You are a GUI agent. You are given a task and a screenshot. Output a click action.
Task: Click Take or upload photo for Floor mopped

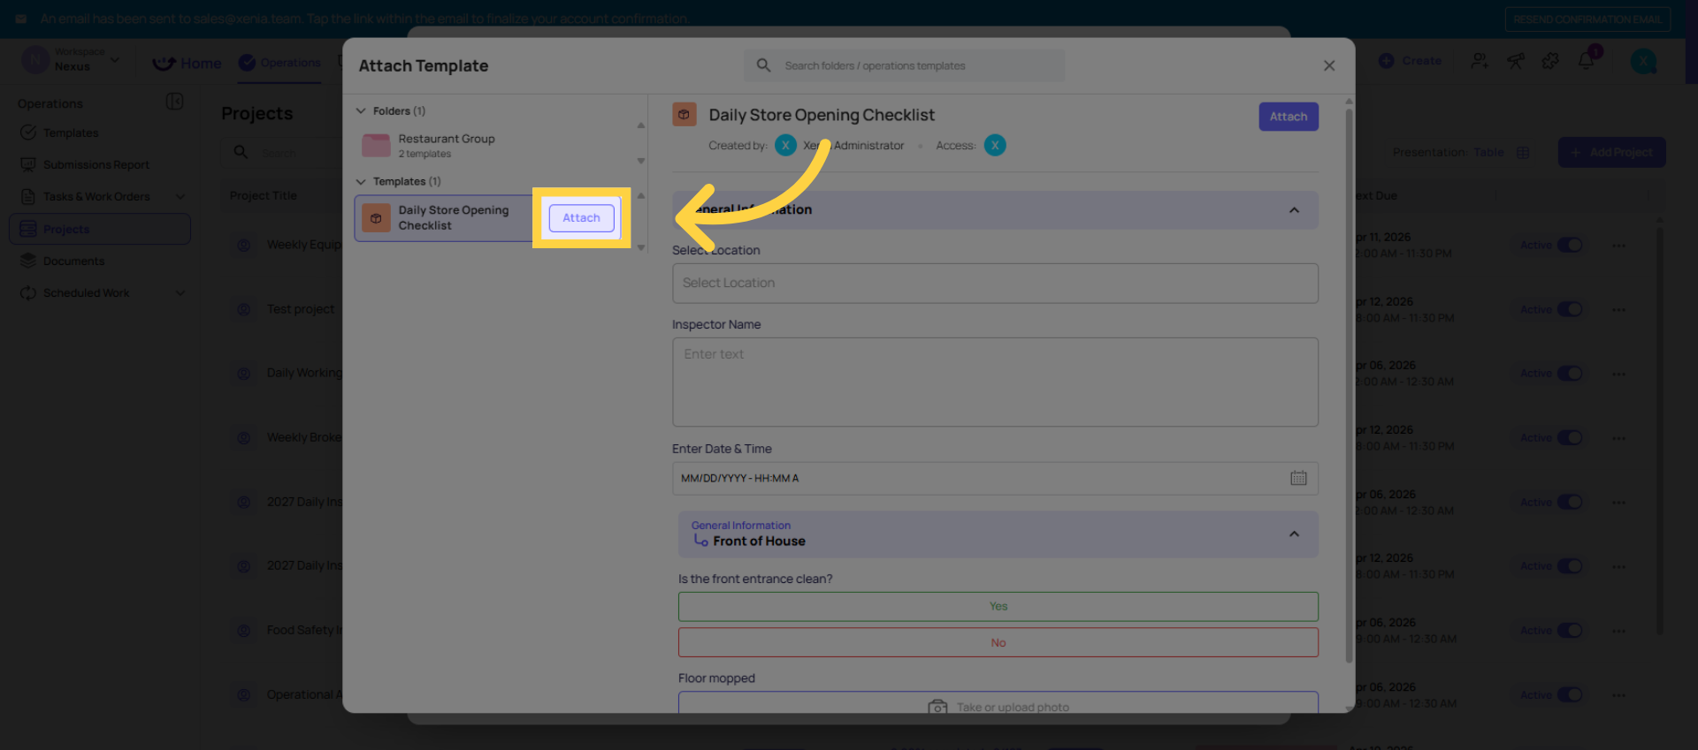tap(998, 704)
